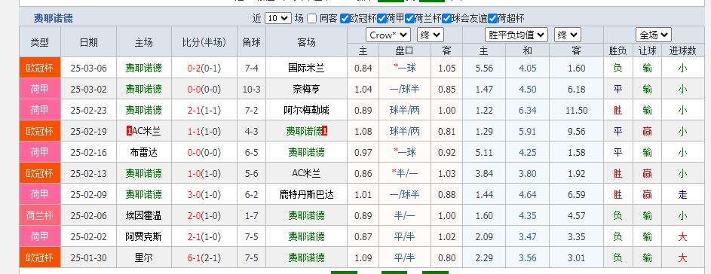Open the 终 dropdown beside Crow*
Image resolution: width=711 pixels, height=274 pixels.
[x=431, y=35]
